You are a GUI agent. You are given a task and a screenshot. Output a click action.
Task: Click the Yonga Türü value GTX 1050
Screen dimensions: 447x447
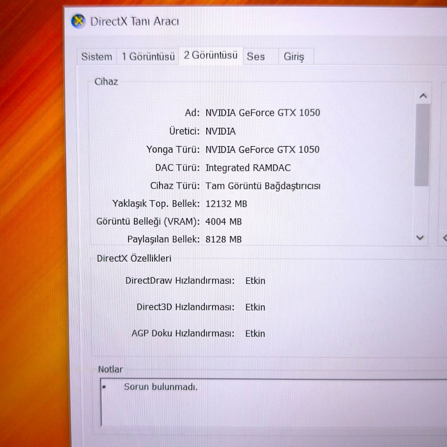(298, 150)
